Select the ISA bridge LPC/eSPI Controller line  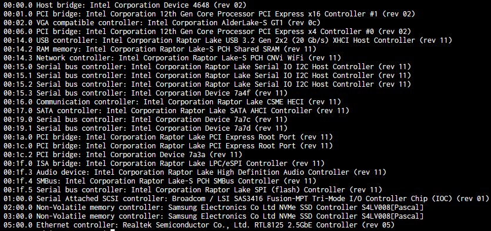(164, 163)
